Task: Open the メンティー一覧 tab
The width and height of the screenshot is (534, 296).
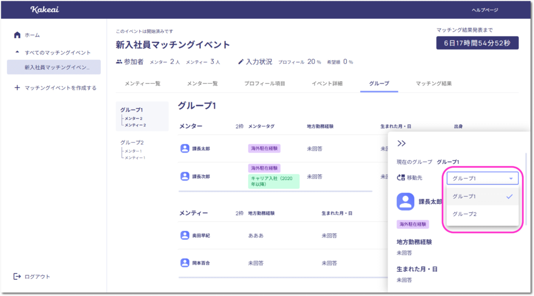Action: coord(142,83)
